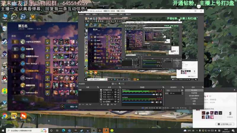Open Settings from OBS controls
Image resolution: width=237 pixels, height=133 pixels.
194,101
